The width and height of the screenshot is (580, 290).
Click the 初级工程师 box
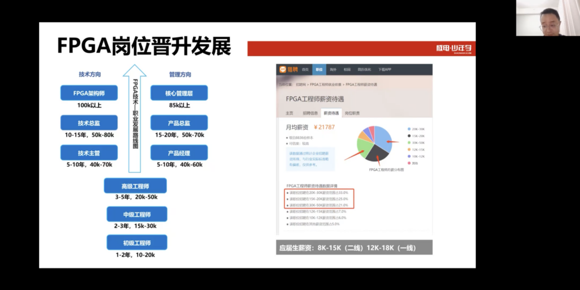point(136,244)
